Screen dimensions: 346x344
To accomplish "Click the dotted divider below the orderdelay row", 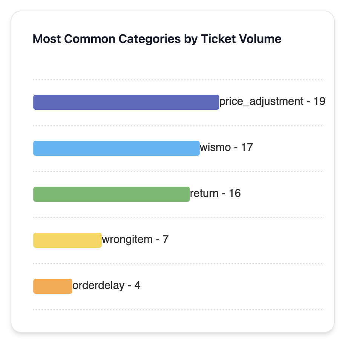I will [178, 309].
